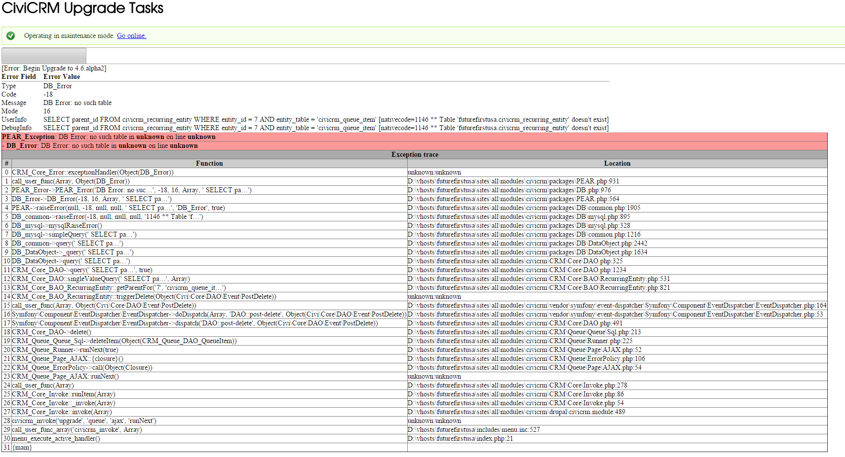This screenshot has width=845, height=457.
Task: Click the PEAR.php:564 location cell
Action: click(617, 199)
